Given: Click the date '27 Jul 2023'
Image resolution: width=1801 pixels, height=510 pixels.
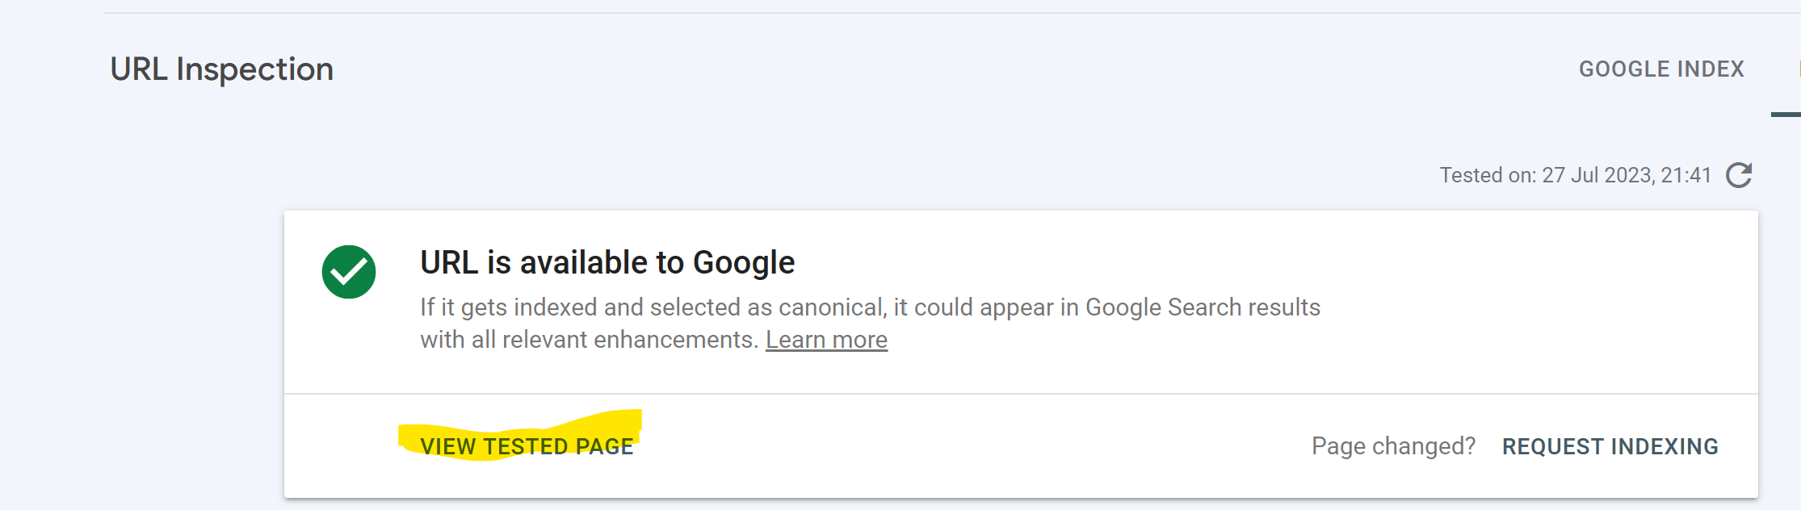Looking at the screenshot, I should (1597, 175).
